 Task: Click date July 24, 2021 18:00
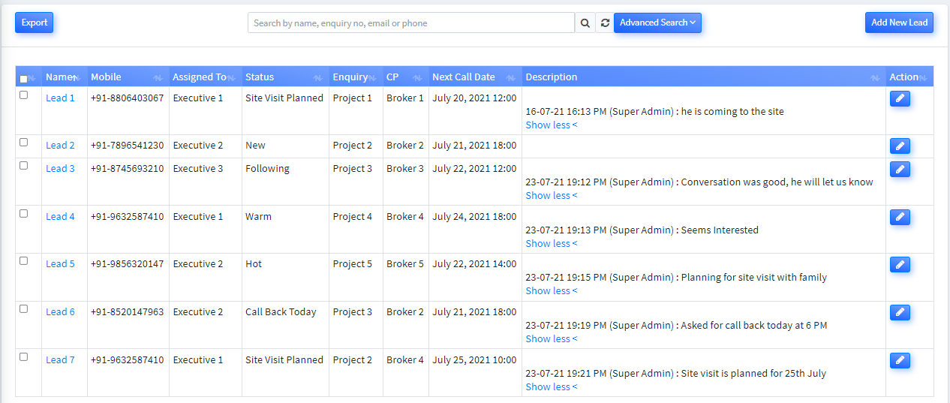474,217
